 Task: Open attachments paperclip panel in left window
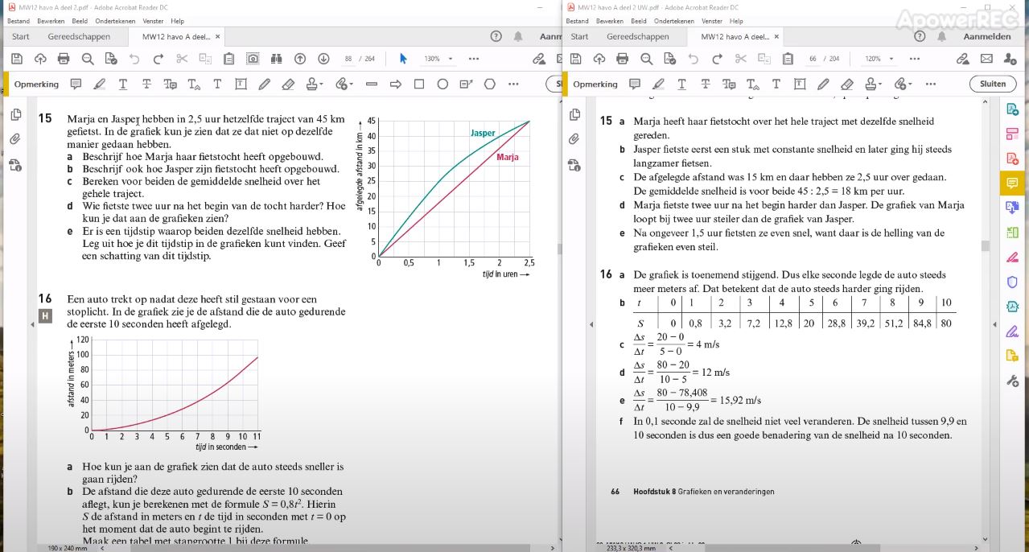[15, 139]
